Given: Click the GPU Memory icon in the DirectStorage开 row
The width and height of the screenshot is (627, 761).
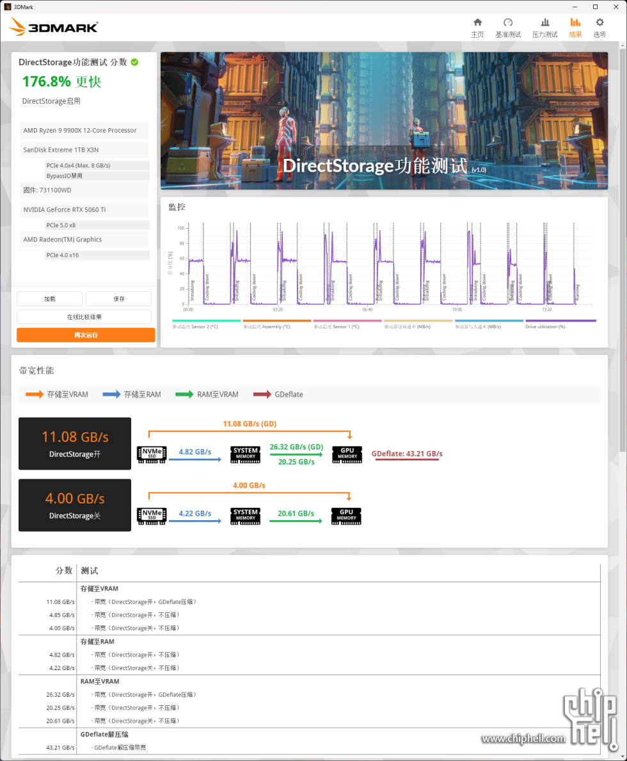Looking at the screenshot, I should pos(347,454).
